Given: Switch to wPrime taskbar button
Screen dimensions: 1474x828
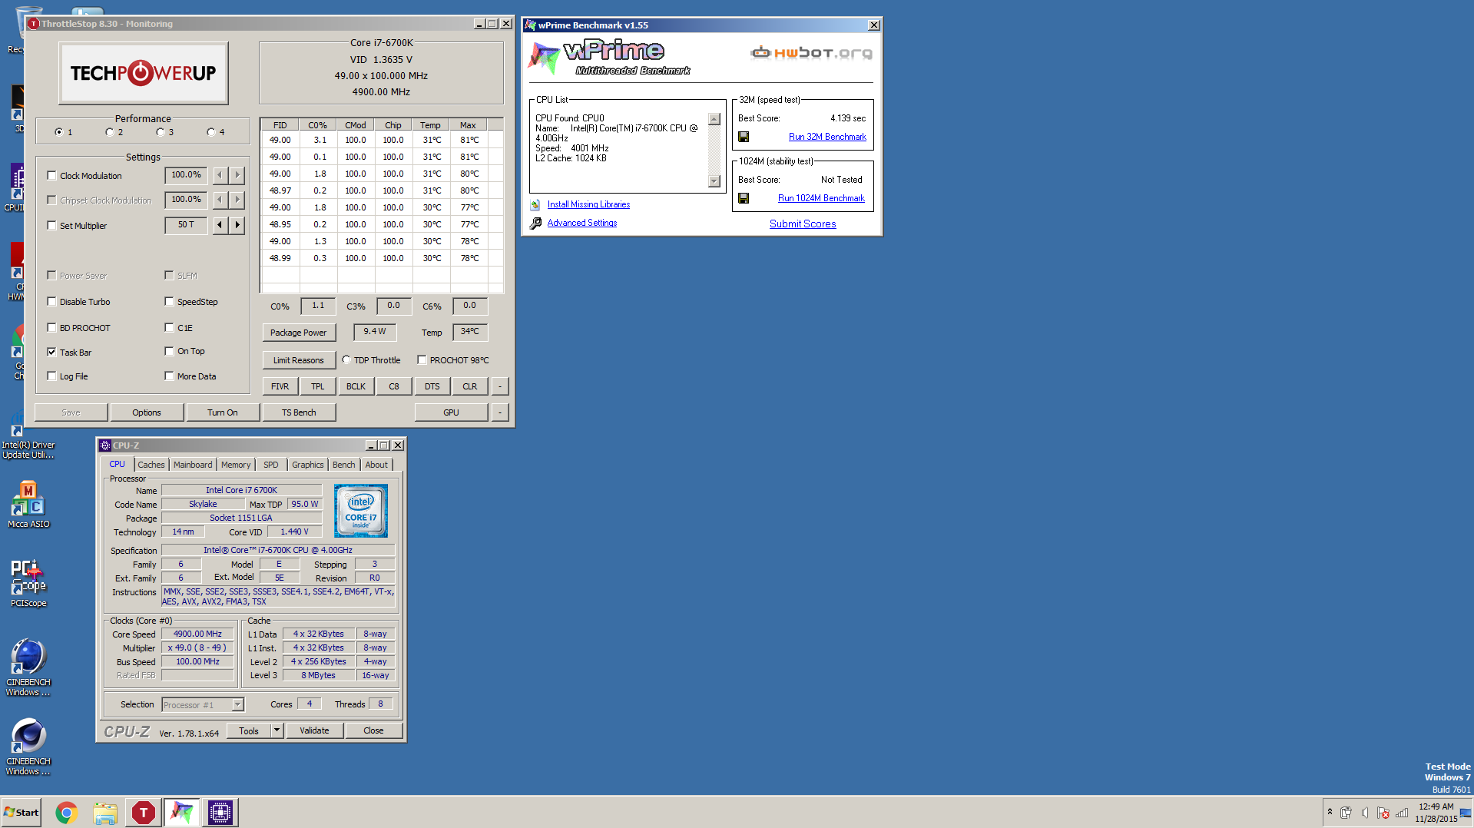Looking at the screenshot, I should (182, 813).
